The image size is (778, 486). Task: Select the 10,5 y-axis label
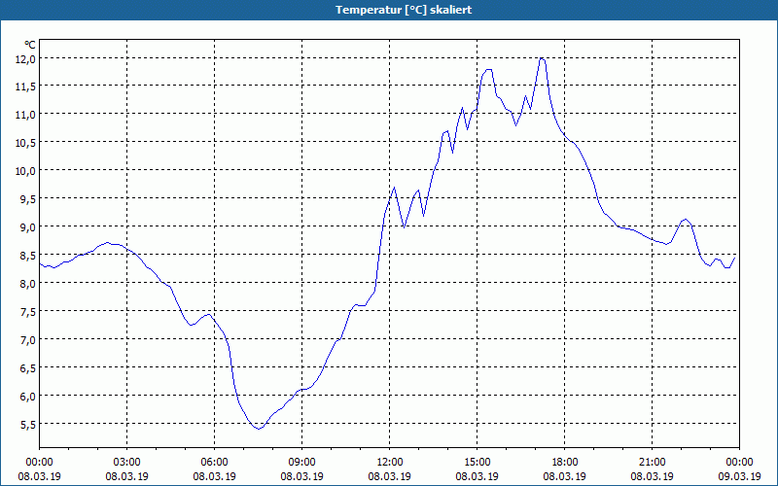point(26,143)
